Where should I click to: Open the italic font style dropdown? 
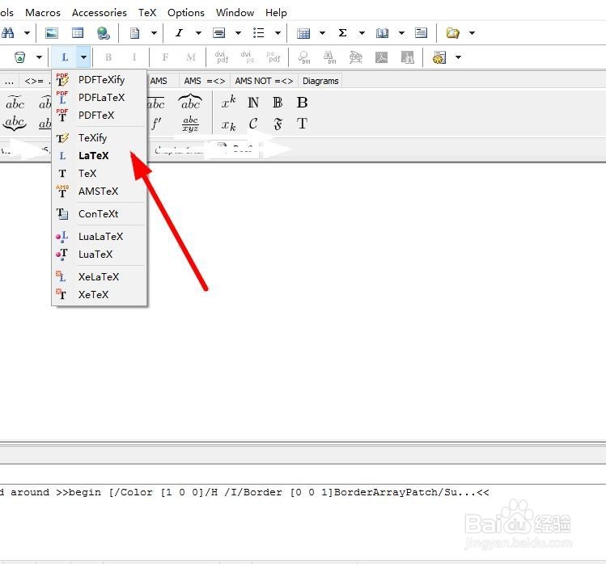[198, 33]
